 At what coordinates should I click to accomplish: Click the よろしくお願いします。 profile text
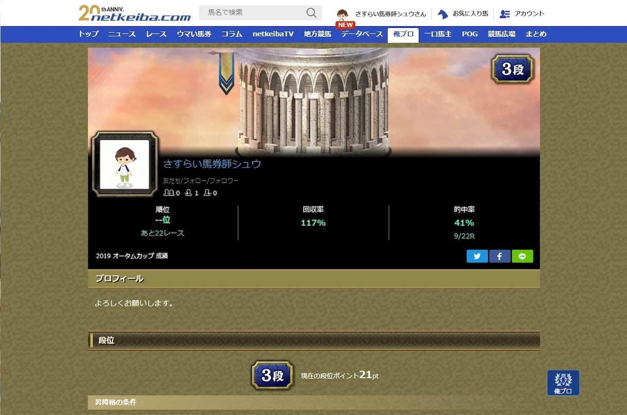(x=134, y=303)
